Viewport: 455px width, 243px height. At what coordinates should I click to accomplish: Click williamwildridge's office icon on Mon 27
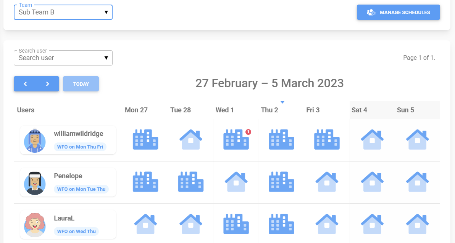point(145,139)
